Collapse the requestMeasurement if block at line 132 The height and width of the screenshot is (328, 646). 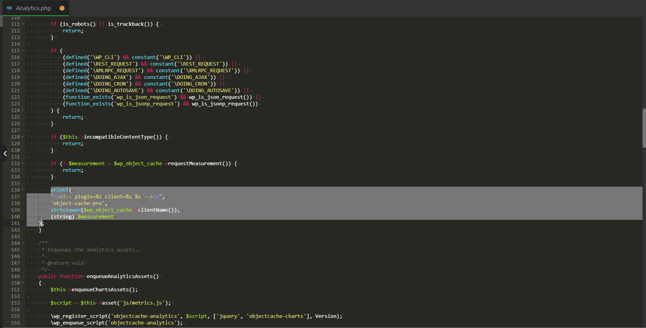(x=23, y=164)
